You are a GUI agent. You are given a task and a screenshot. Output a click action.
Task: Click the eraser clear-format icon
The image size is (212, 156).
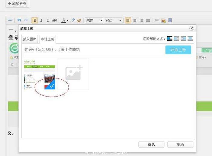point(72,21)
